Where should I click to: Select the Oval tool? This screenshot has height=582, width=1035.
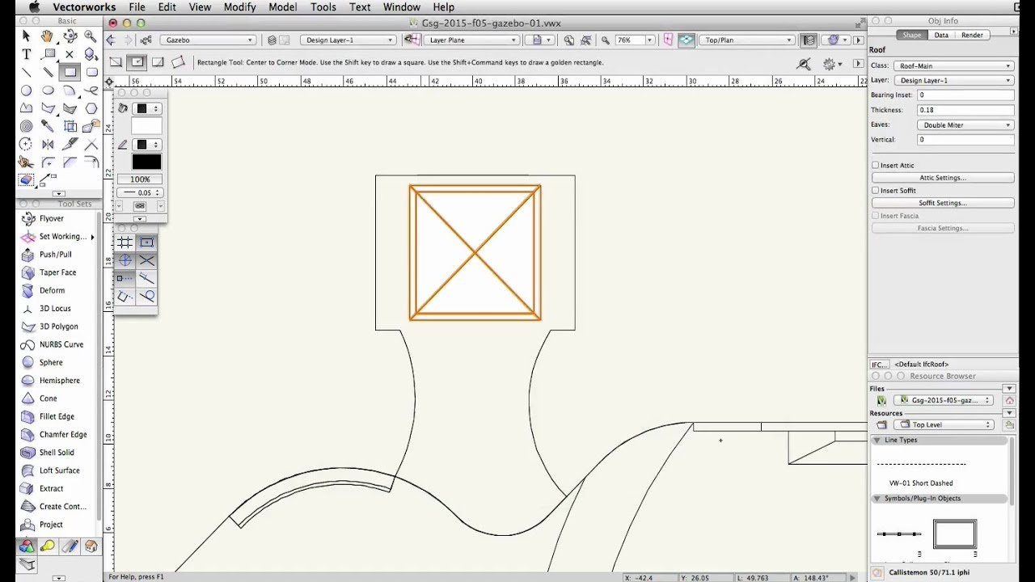pos(48,91)
